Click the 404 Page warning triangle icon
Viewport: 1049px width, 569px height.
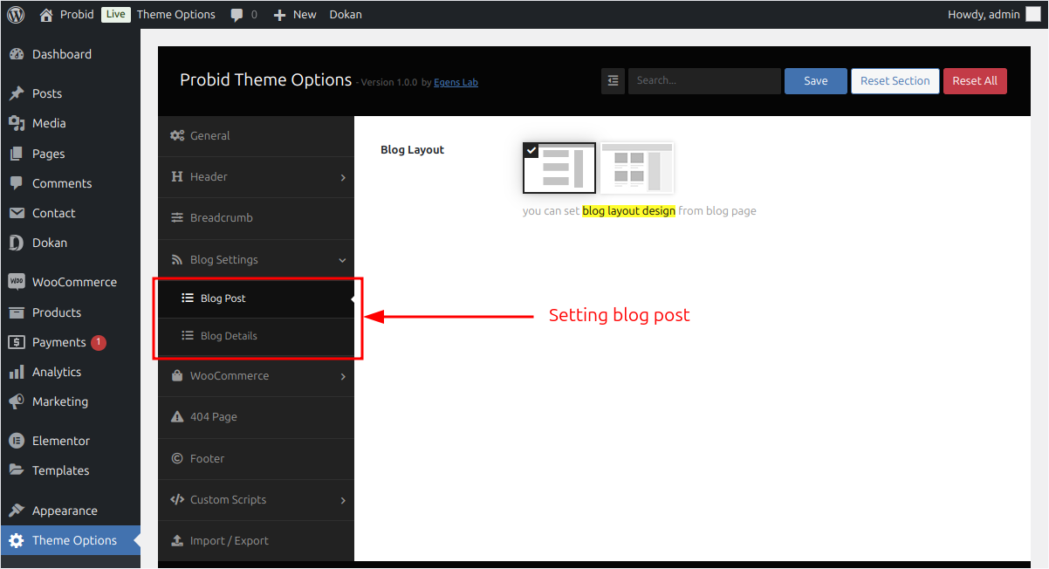point(177,416)
